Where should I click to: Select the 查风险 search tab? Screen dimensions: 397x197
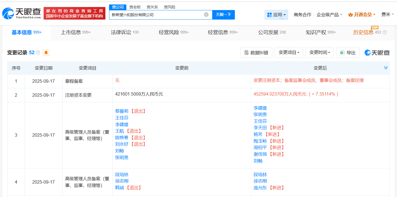tap(170, 7)
